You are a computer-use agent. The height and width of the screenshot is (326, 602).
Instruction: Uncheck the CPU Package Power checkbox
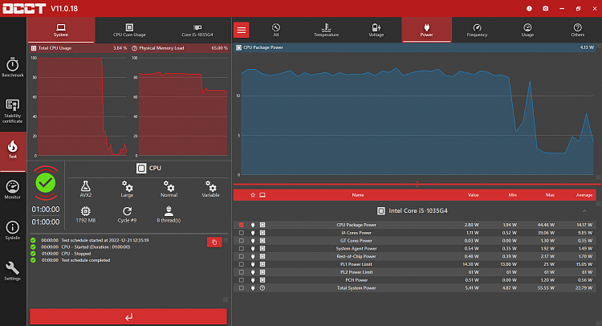point(241,225)
